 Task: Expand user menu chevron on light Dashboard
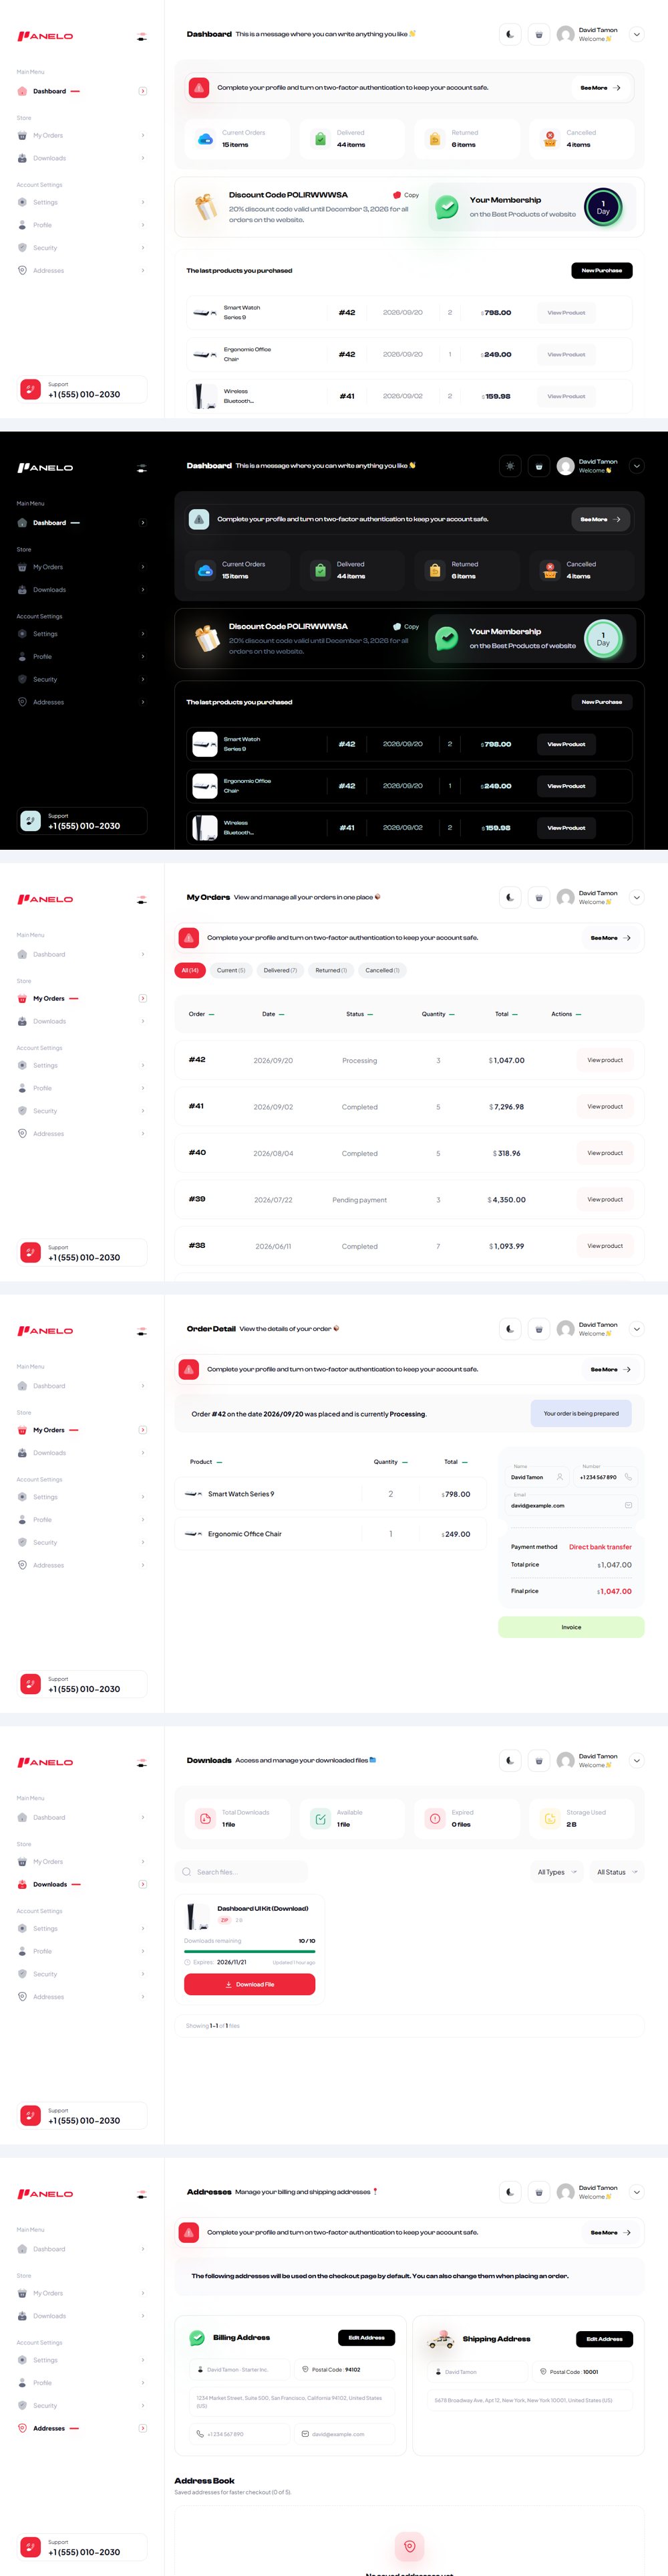pyautogui.click(x=637, y=34)
